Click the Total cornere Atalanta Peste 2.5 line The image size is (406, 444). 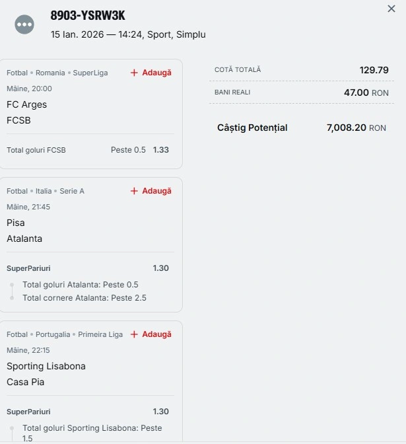(x=85, y=298)
